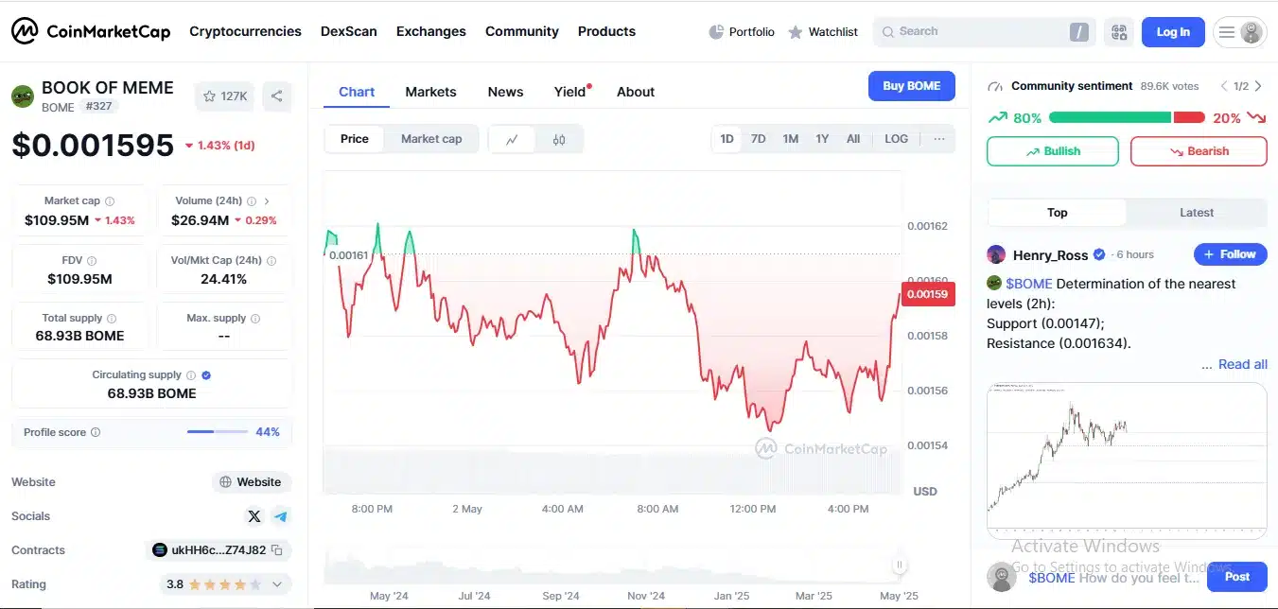This screenshot has height=609, width=1278.
Task: Click the Profile score progress bar
Action: click(x=217, y=432)
